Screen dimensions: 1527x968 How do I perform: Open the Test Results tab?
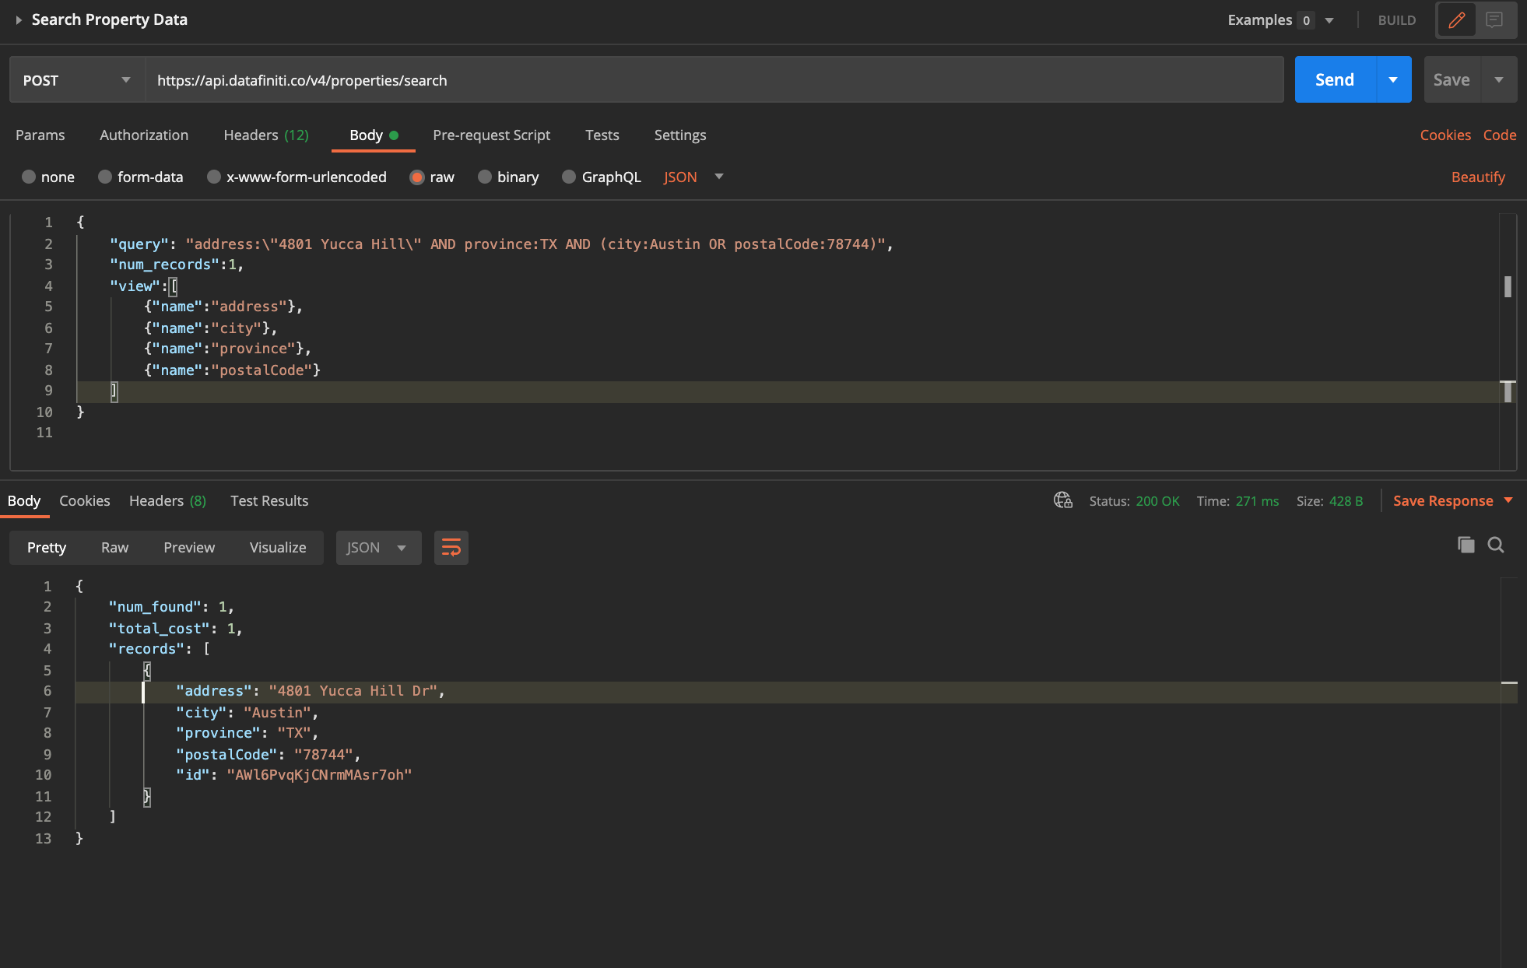coord(269,501)
